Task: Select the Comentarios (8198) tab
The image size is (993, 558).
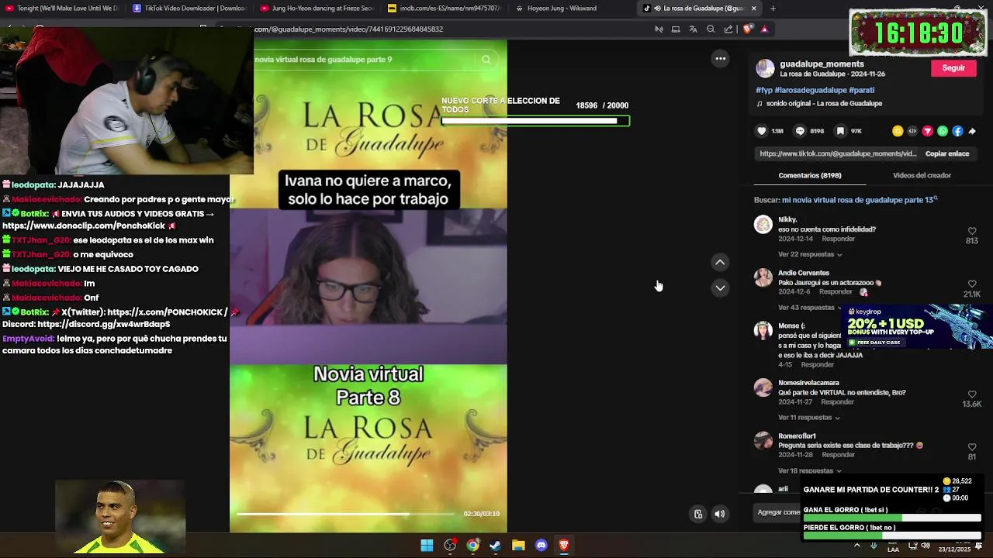Action: tap(810, 175)
